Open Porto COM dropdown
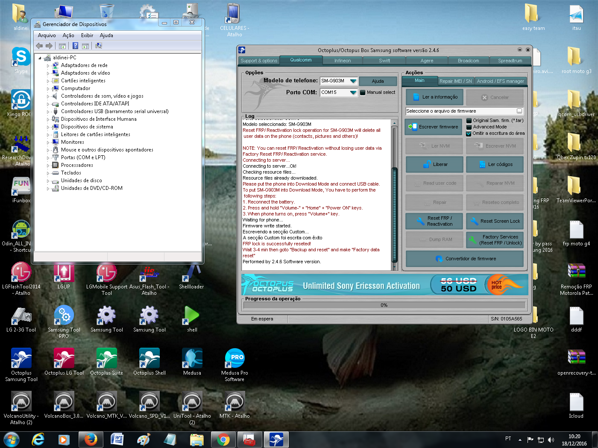Screen dimensions: 598x448 [x=353, y=93]
